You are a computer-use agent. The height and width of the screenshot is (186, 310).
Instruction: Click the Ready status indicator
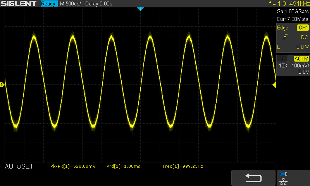click(49, 3)
